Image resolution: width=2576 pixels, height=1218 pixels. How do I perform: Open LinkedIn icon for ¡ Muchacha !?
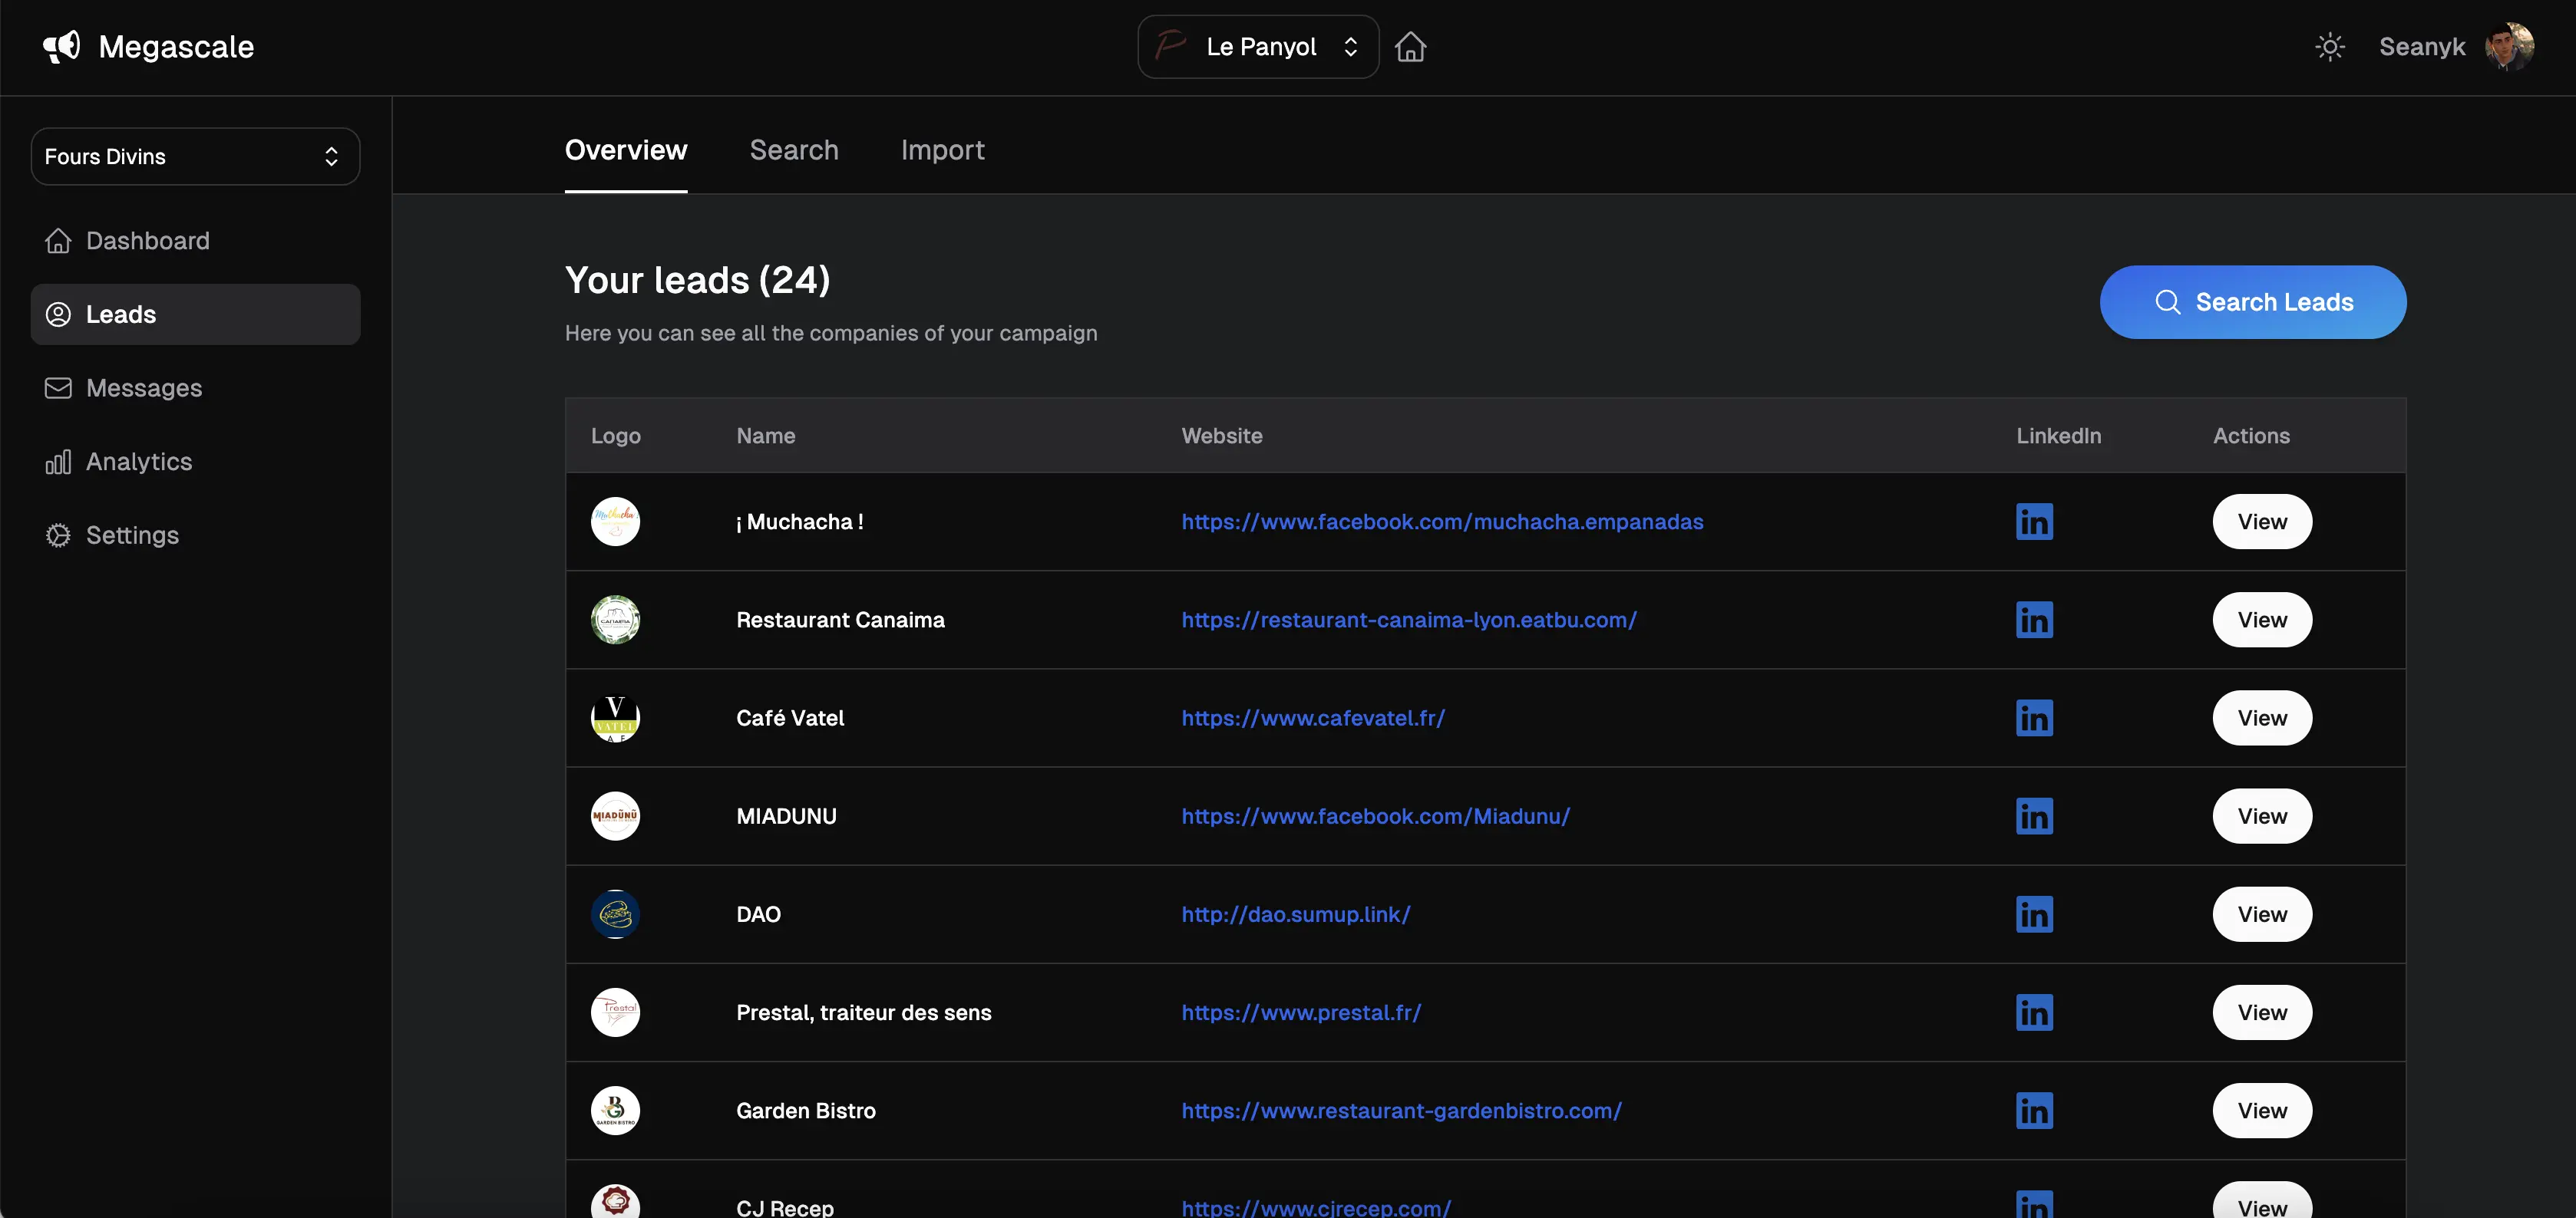click(2034, 522)
